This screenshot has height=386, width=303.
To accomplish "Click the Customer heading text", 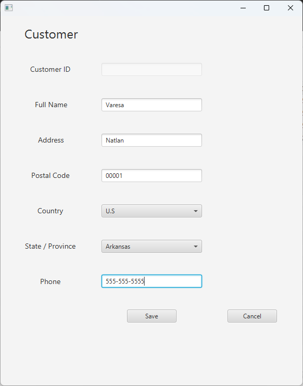I will pyautogui.click(x=51, y=34).
